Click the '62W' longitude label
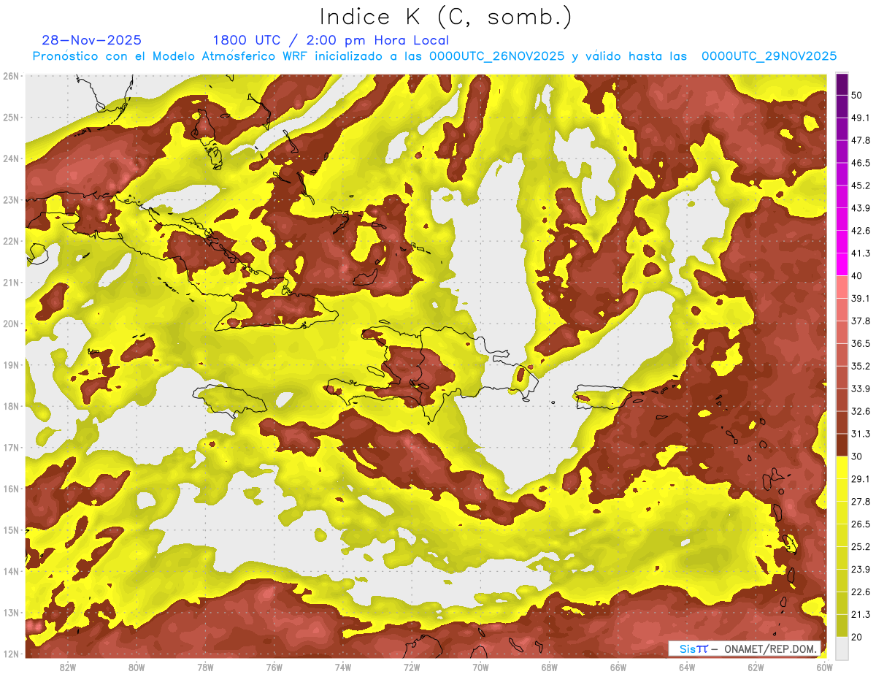Viewport: 876px width, 677px height. [756, 667]
